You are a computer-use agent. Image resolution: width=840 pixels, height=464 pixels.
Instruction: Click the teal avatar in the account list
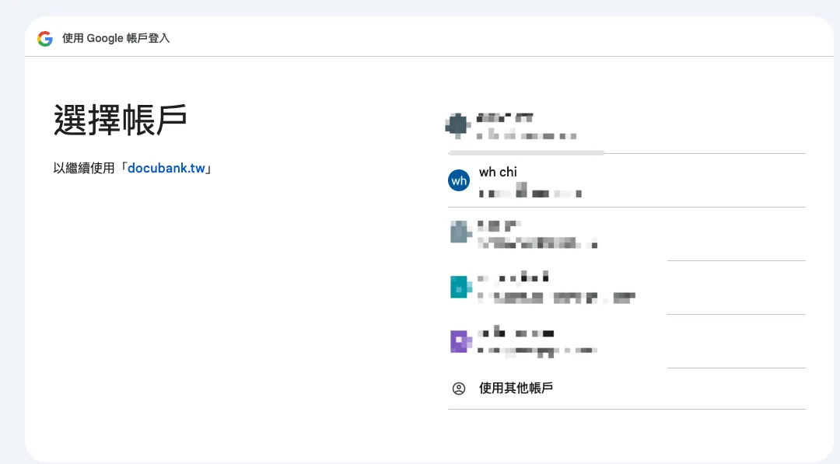point(460,287)
